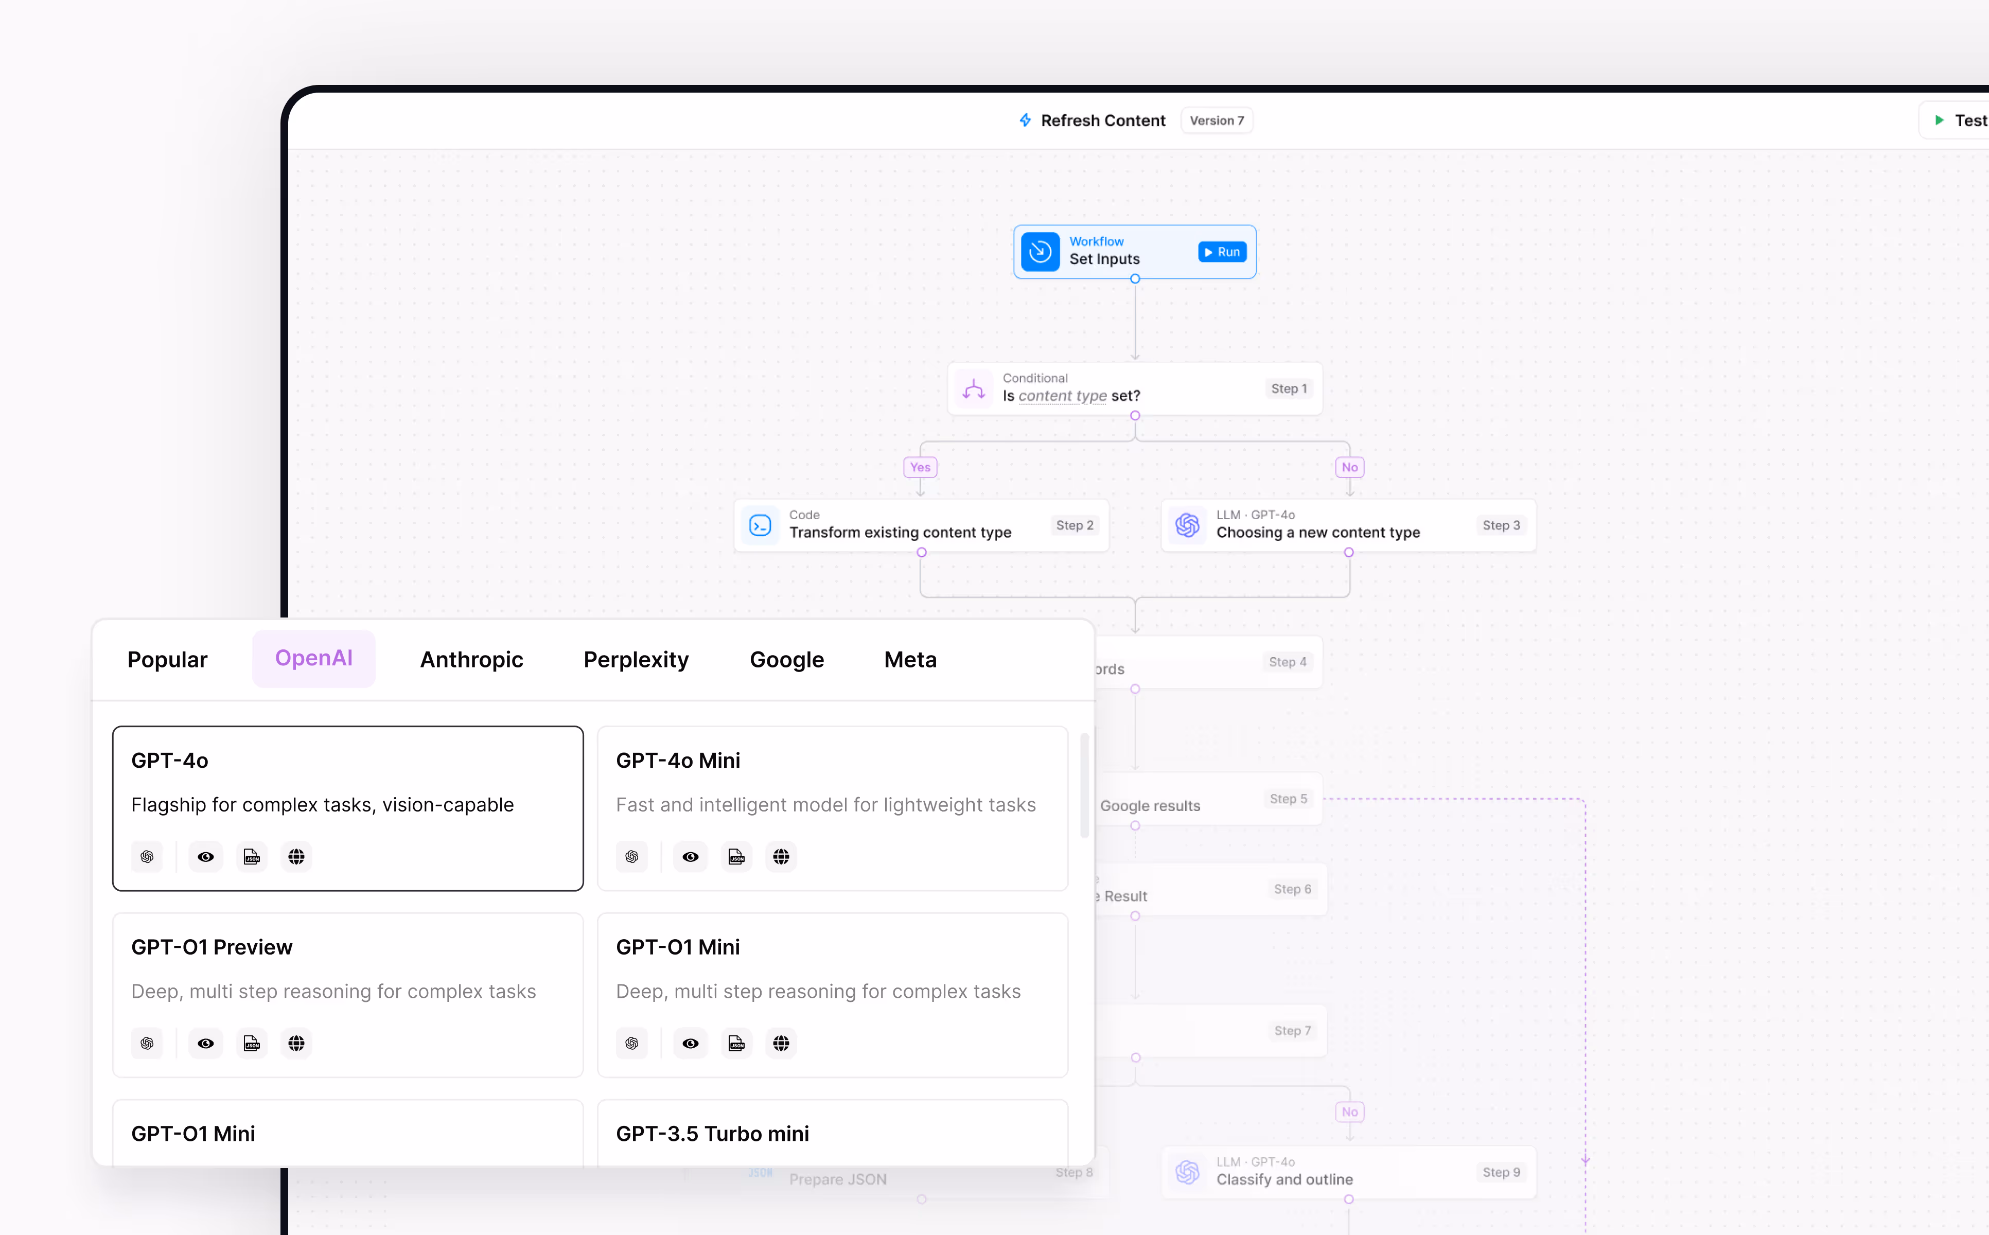Click the vision eye icon on GPT-4o card
This screenshot has width=1989, height=1235.
pyautogui.click(x=206, y=857)
